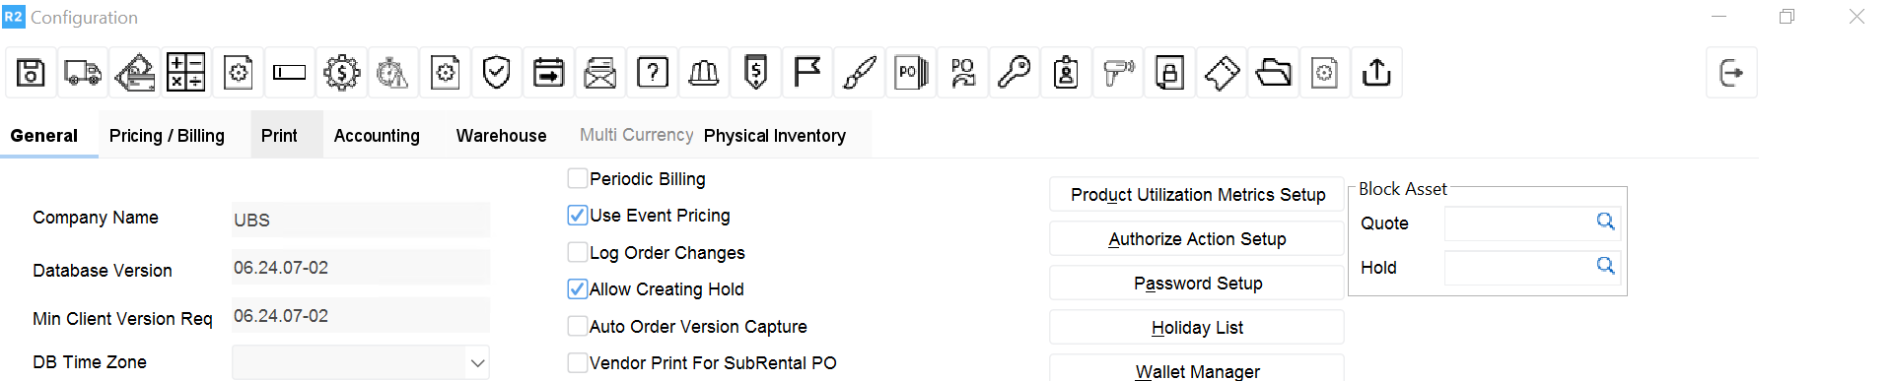Click the text field rectangle toolbar icon
1893x381 pixels.
(x=290, y=73)
